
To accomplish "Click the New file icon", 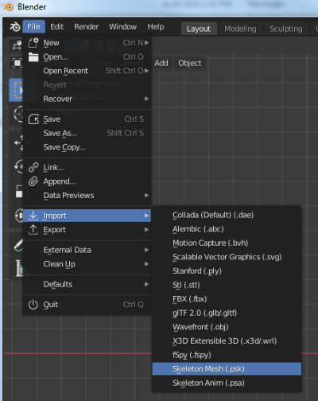I will (33, 43).
